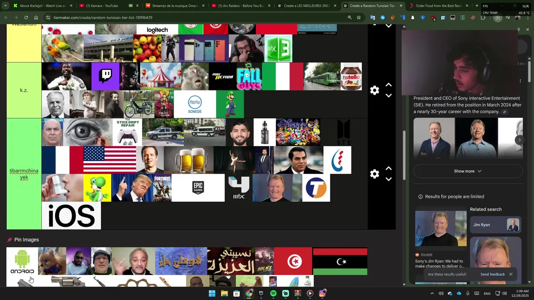Open Instagram from the taskbar
This screenshot has height=300, width=534.
click(x=322, y=293)
